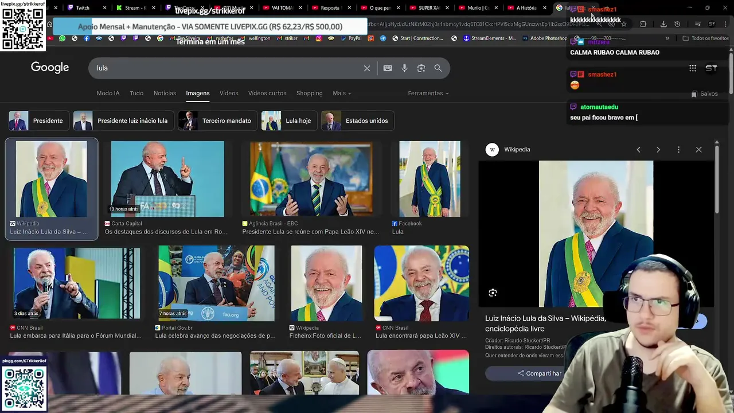Open the Todos os favoritos folder
Screen dimensions: 734x413
click(705, 38)
